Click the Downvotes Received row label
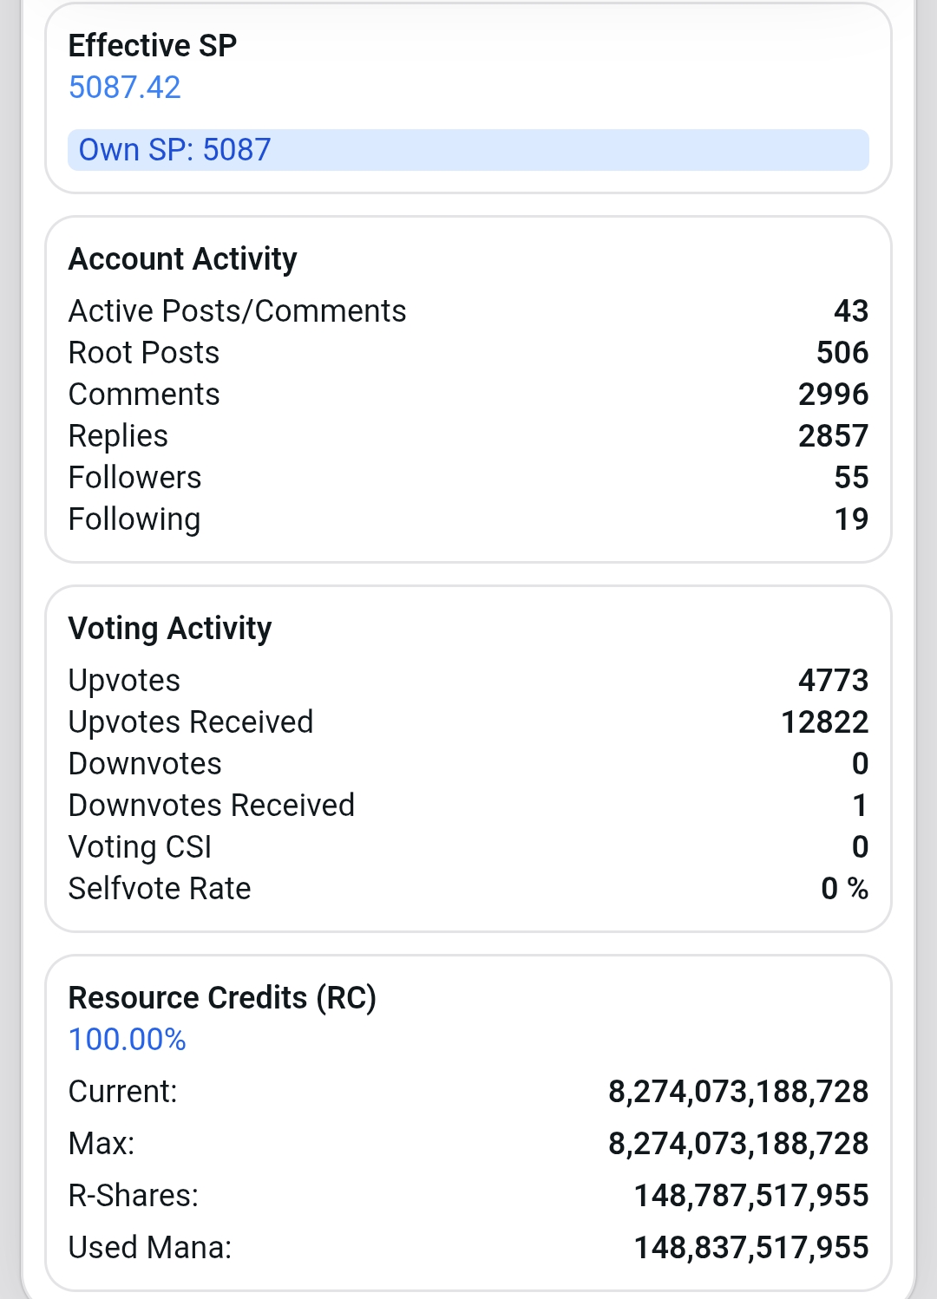This screenshot has height=1299, width=937. coord(212,806)
